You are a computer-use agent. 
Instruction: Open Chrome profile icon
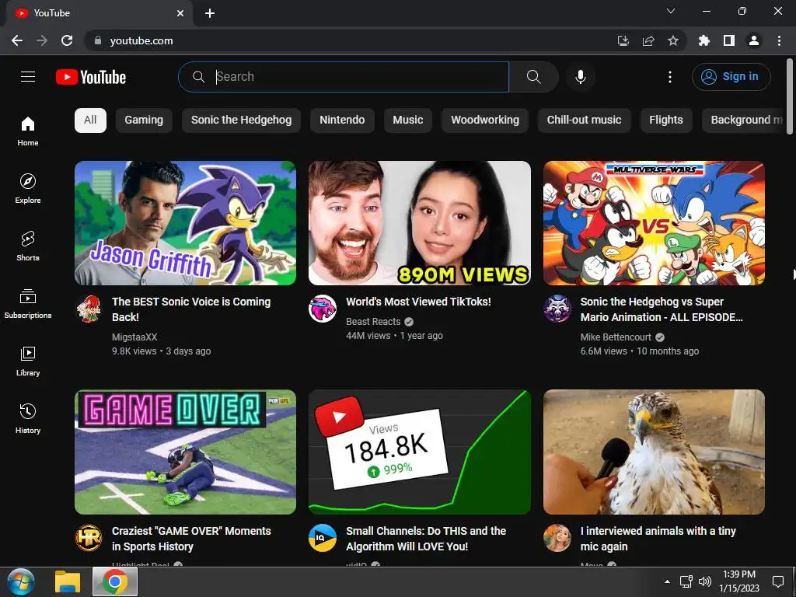point(754,40)
